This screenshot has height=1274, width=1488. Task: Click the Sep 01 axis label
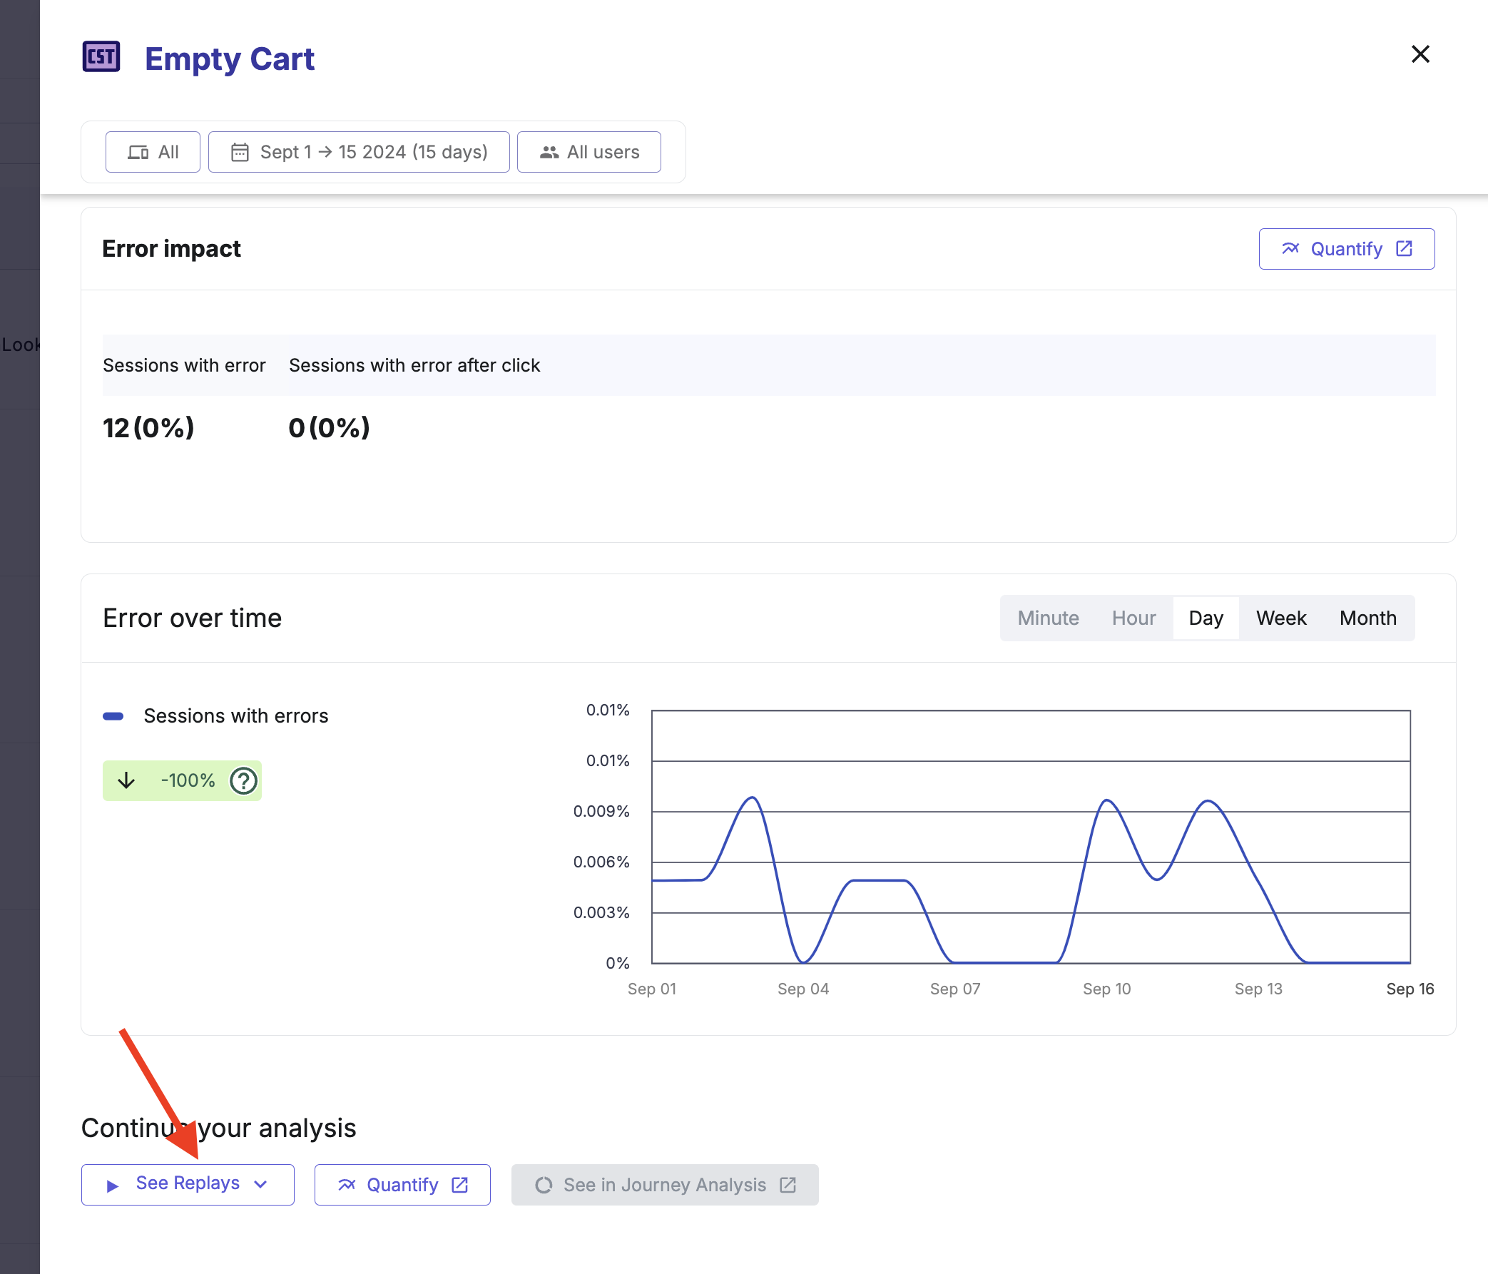[651, 989]
